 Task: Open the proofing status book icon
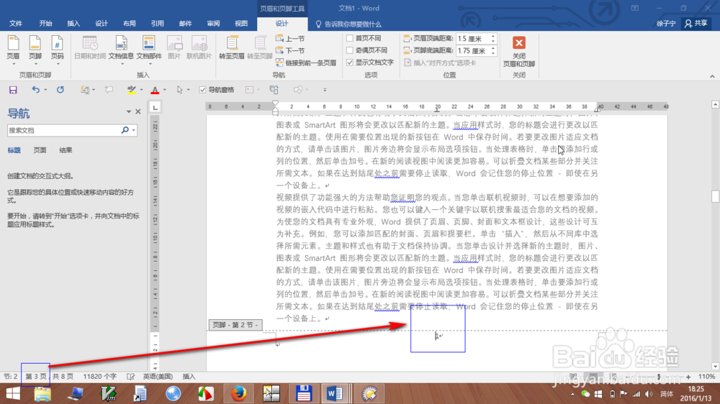(x=130, y=377)
